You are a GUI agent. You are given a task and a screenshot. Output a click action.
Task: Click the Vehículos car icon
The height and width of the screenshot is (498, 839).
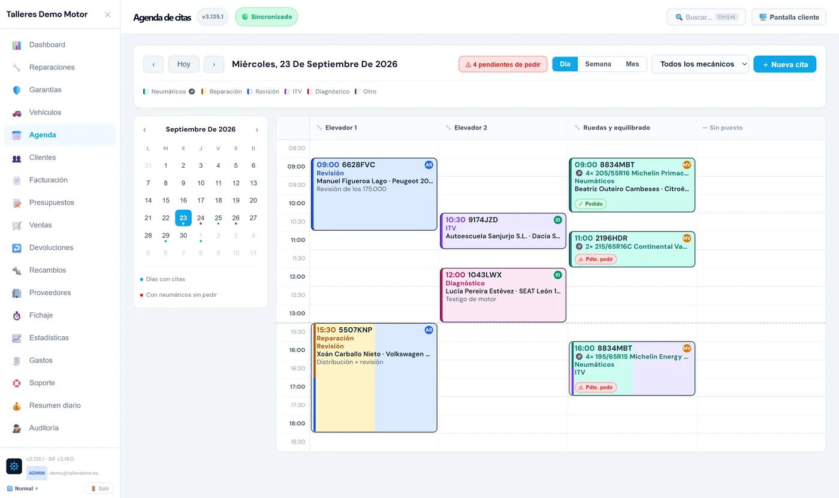coord(17,113)
